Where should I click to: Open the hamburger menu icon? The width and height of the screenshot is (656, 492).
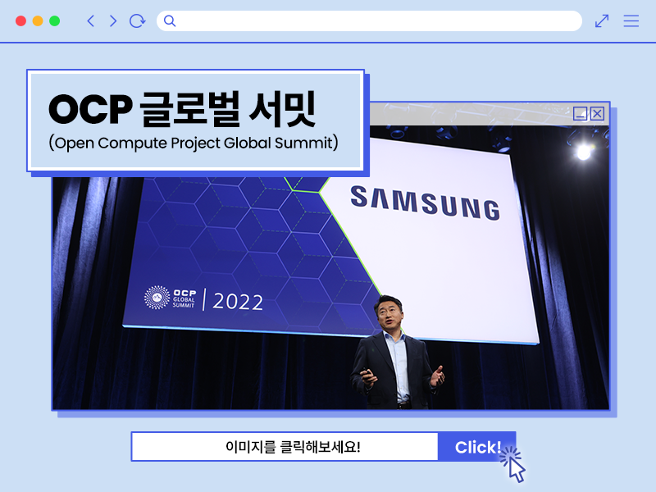coord(631,21)
